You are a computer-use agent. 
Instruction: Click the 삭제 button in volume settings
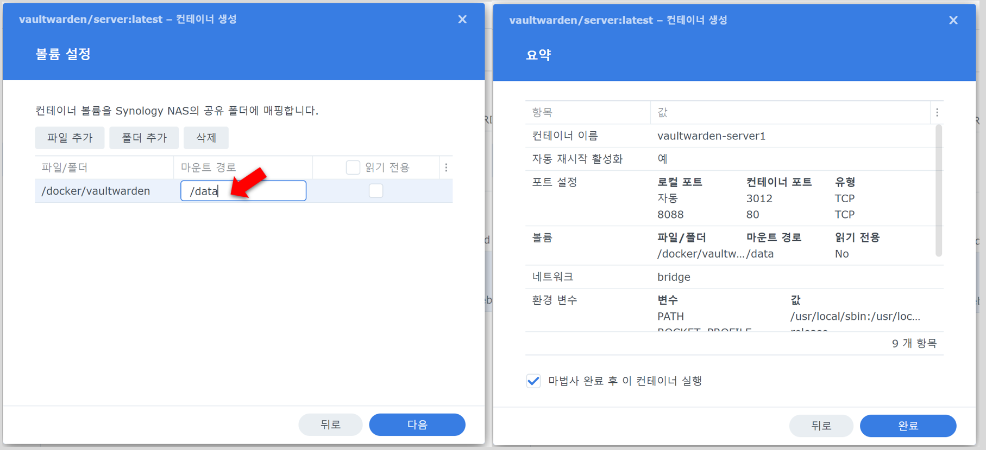click(206, 138)
